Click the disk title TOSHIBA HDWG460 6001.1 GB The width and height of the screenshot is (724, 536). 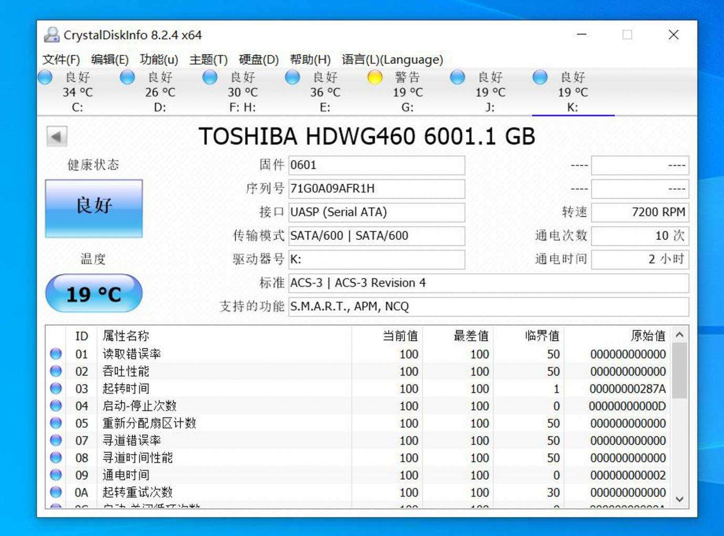coord(367,136)
